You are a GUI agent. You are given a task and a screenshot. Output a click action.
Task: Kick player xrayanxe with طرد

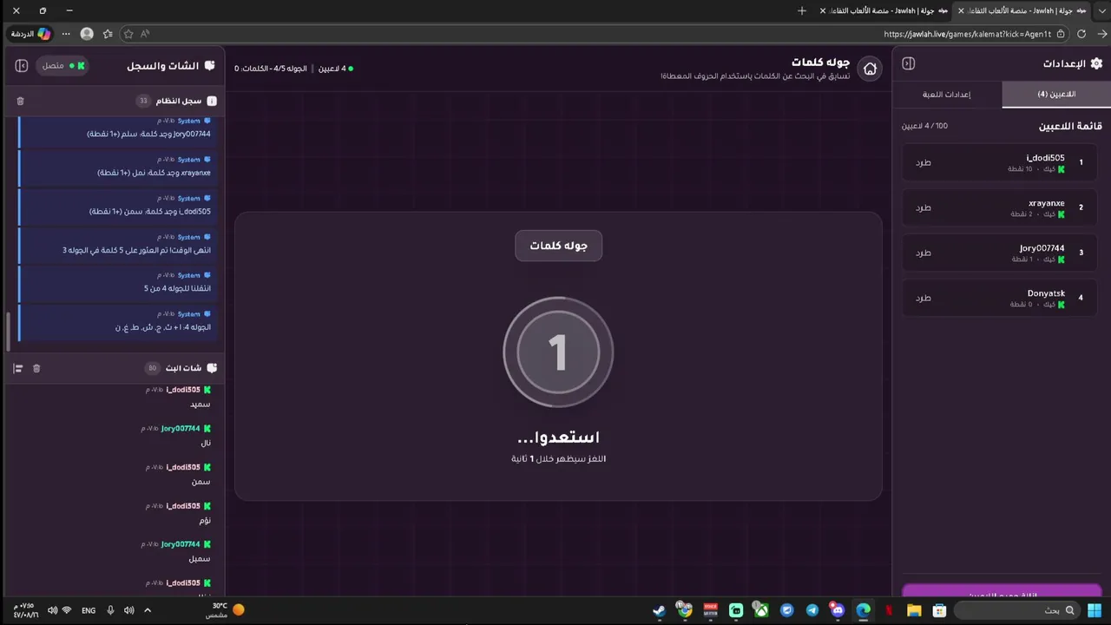[x=923, y=207]
